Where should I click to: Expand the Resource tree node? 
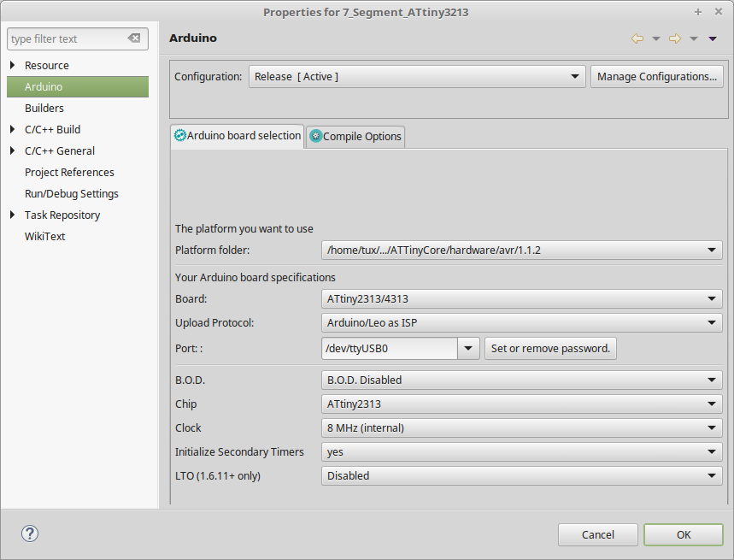coord(12,66)
